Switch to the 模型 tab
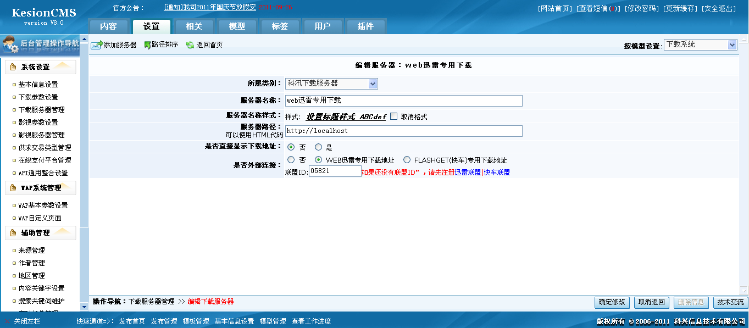749x328 pixels. pos(237,25)
